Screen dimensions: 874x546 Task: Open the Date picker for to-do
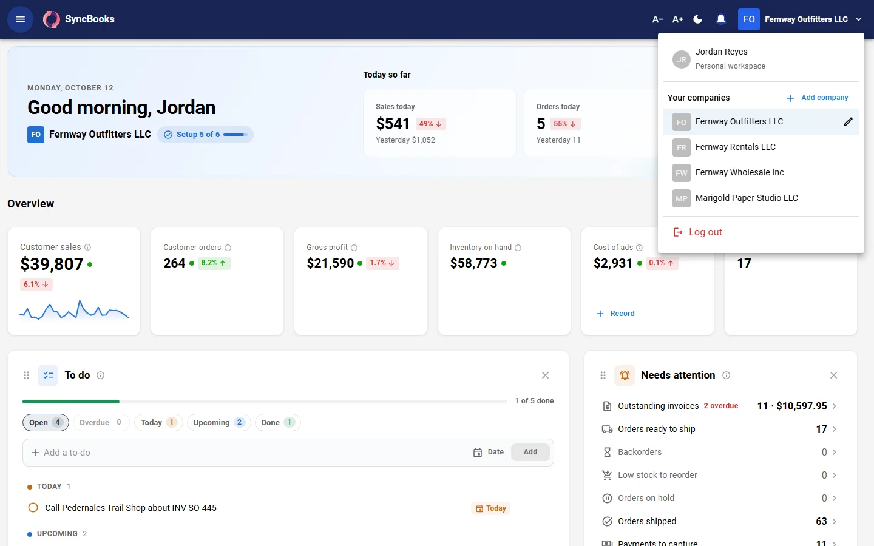pos(489,453)
